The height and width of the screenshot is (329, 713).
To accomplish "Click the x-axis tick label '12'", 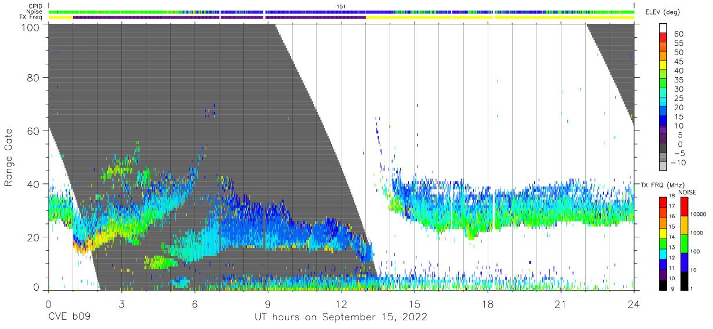I will point(341,305).
